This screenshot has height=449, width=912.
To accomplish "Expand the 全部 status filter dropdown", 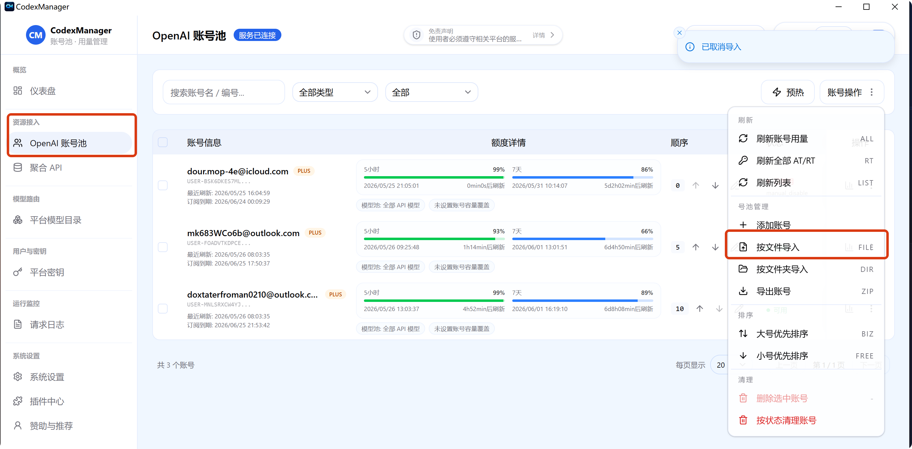I will point(432,92).
